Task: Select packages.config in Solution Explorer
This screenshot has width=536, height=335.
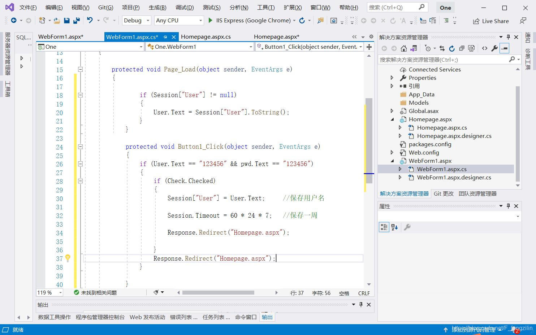Action: click(x=430, y=144)
